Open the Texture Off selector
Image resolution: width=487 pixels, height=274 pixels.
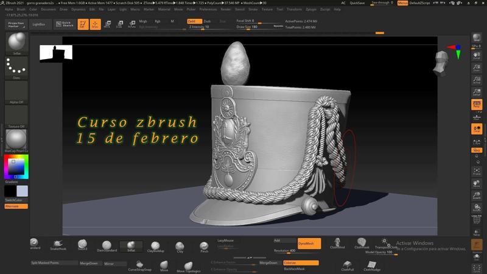16,116
